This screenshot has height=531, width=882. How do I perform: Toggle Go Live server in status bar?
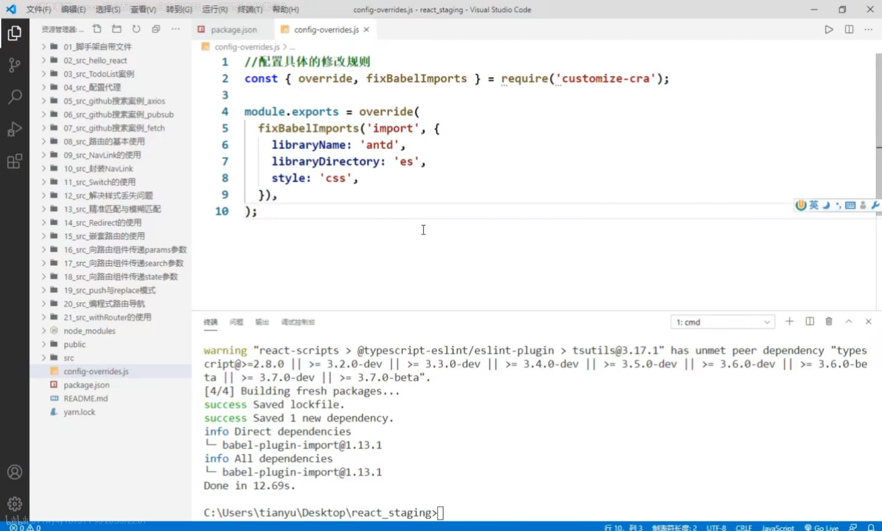pyautogui.click(x=821, y=527)
